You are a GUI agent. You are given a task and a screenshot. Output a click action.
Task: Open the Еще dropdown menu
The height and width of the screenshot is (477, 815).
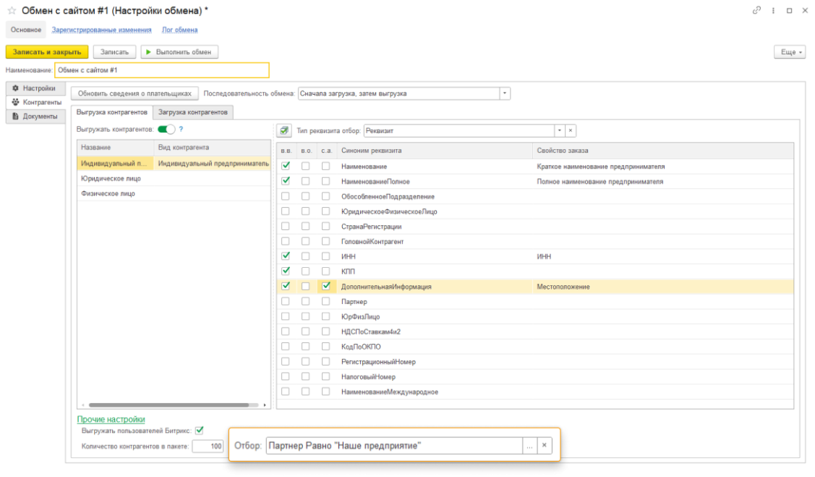coord(790,51)
